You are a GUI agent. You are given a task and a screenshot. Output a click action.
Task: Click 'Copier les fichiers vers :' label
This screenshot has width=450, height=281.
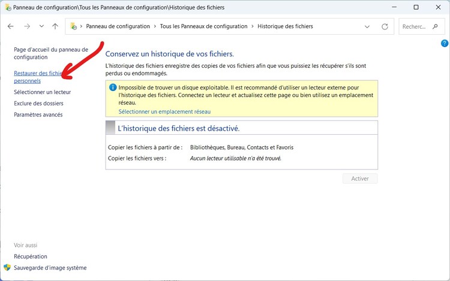click(x=137, y=158)
